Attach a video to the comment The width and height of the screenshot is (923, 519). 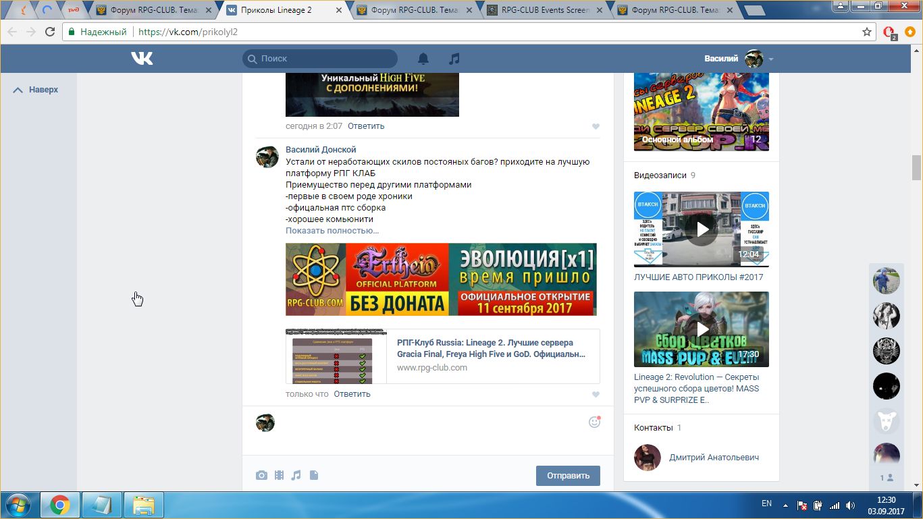click(279, 475)
